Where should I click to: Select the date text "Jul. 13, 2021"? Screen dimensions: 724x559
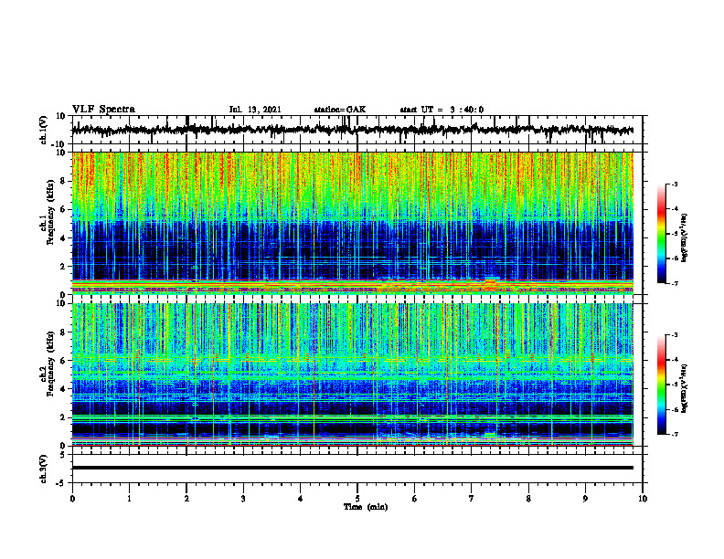255,110
